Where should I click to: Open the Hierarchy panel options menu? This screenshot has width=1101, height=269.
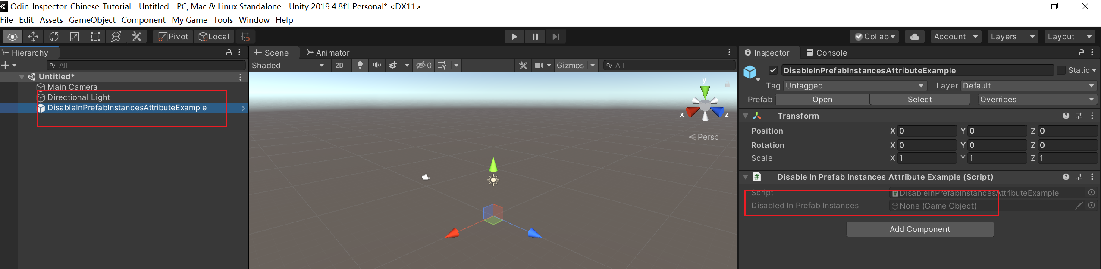[240, 52]
